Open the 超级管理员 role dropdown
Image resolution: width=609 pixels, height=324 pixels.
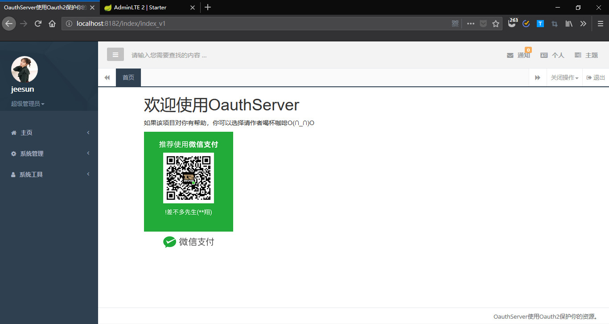click(28, 104)
